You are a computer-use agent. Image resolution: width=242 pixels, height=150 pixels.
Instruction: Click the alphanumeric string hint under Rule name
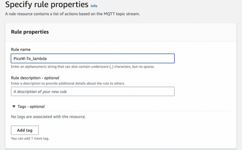tap(82, 67)
